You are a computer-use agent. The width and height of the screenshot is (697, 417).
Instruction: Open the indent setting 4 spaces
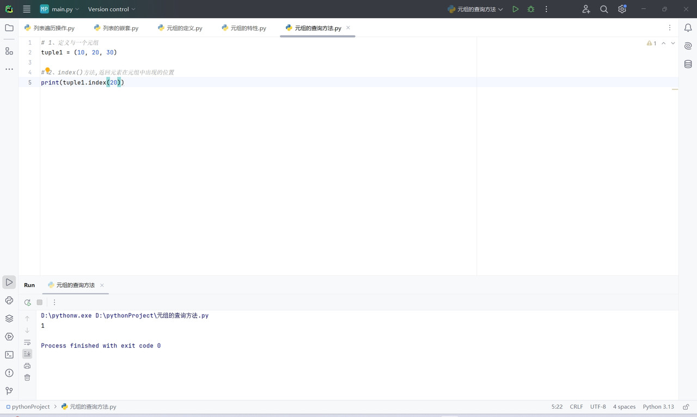pos(624,407)
